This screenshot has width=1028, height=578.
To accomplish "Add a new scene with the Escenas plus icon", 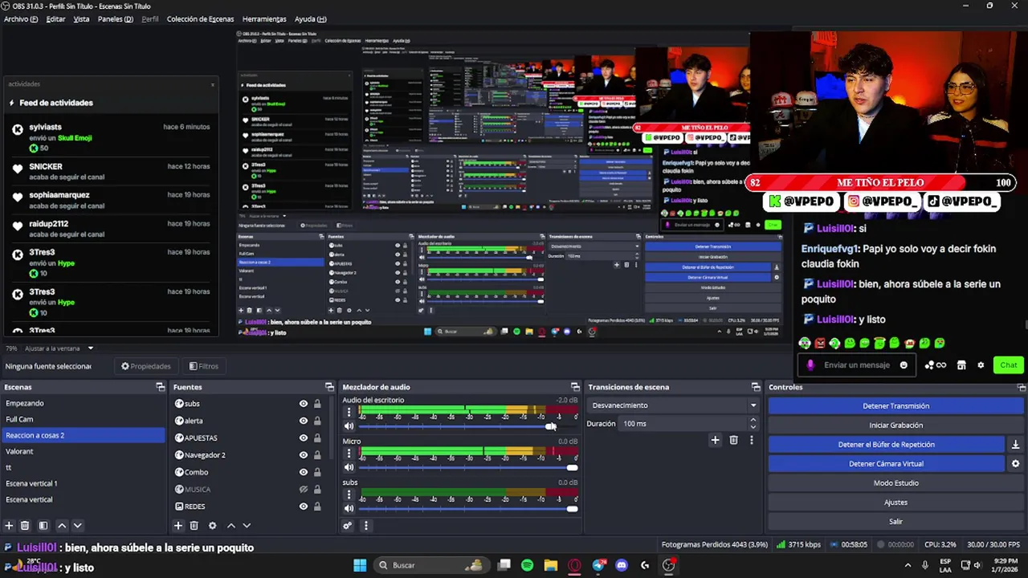I will click(9, 526).
